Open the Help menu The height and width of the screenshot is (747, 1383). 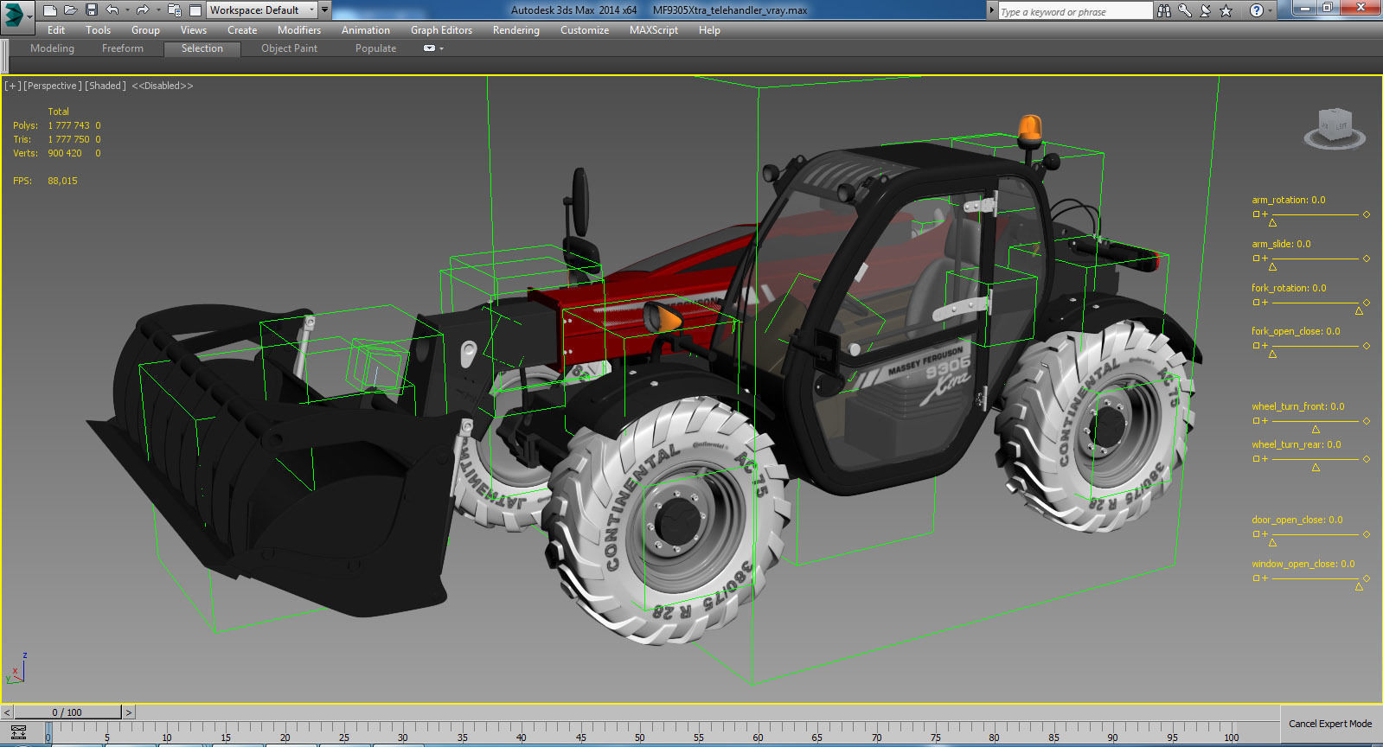709,30
